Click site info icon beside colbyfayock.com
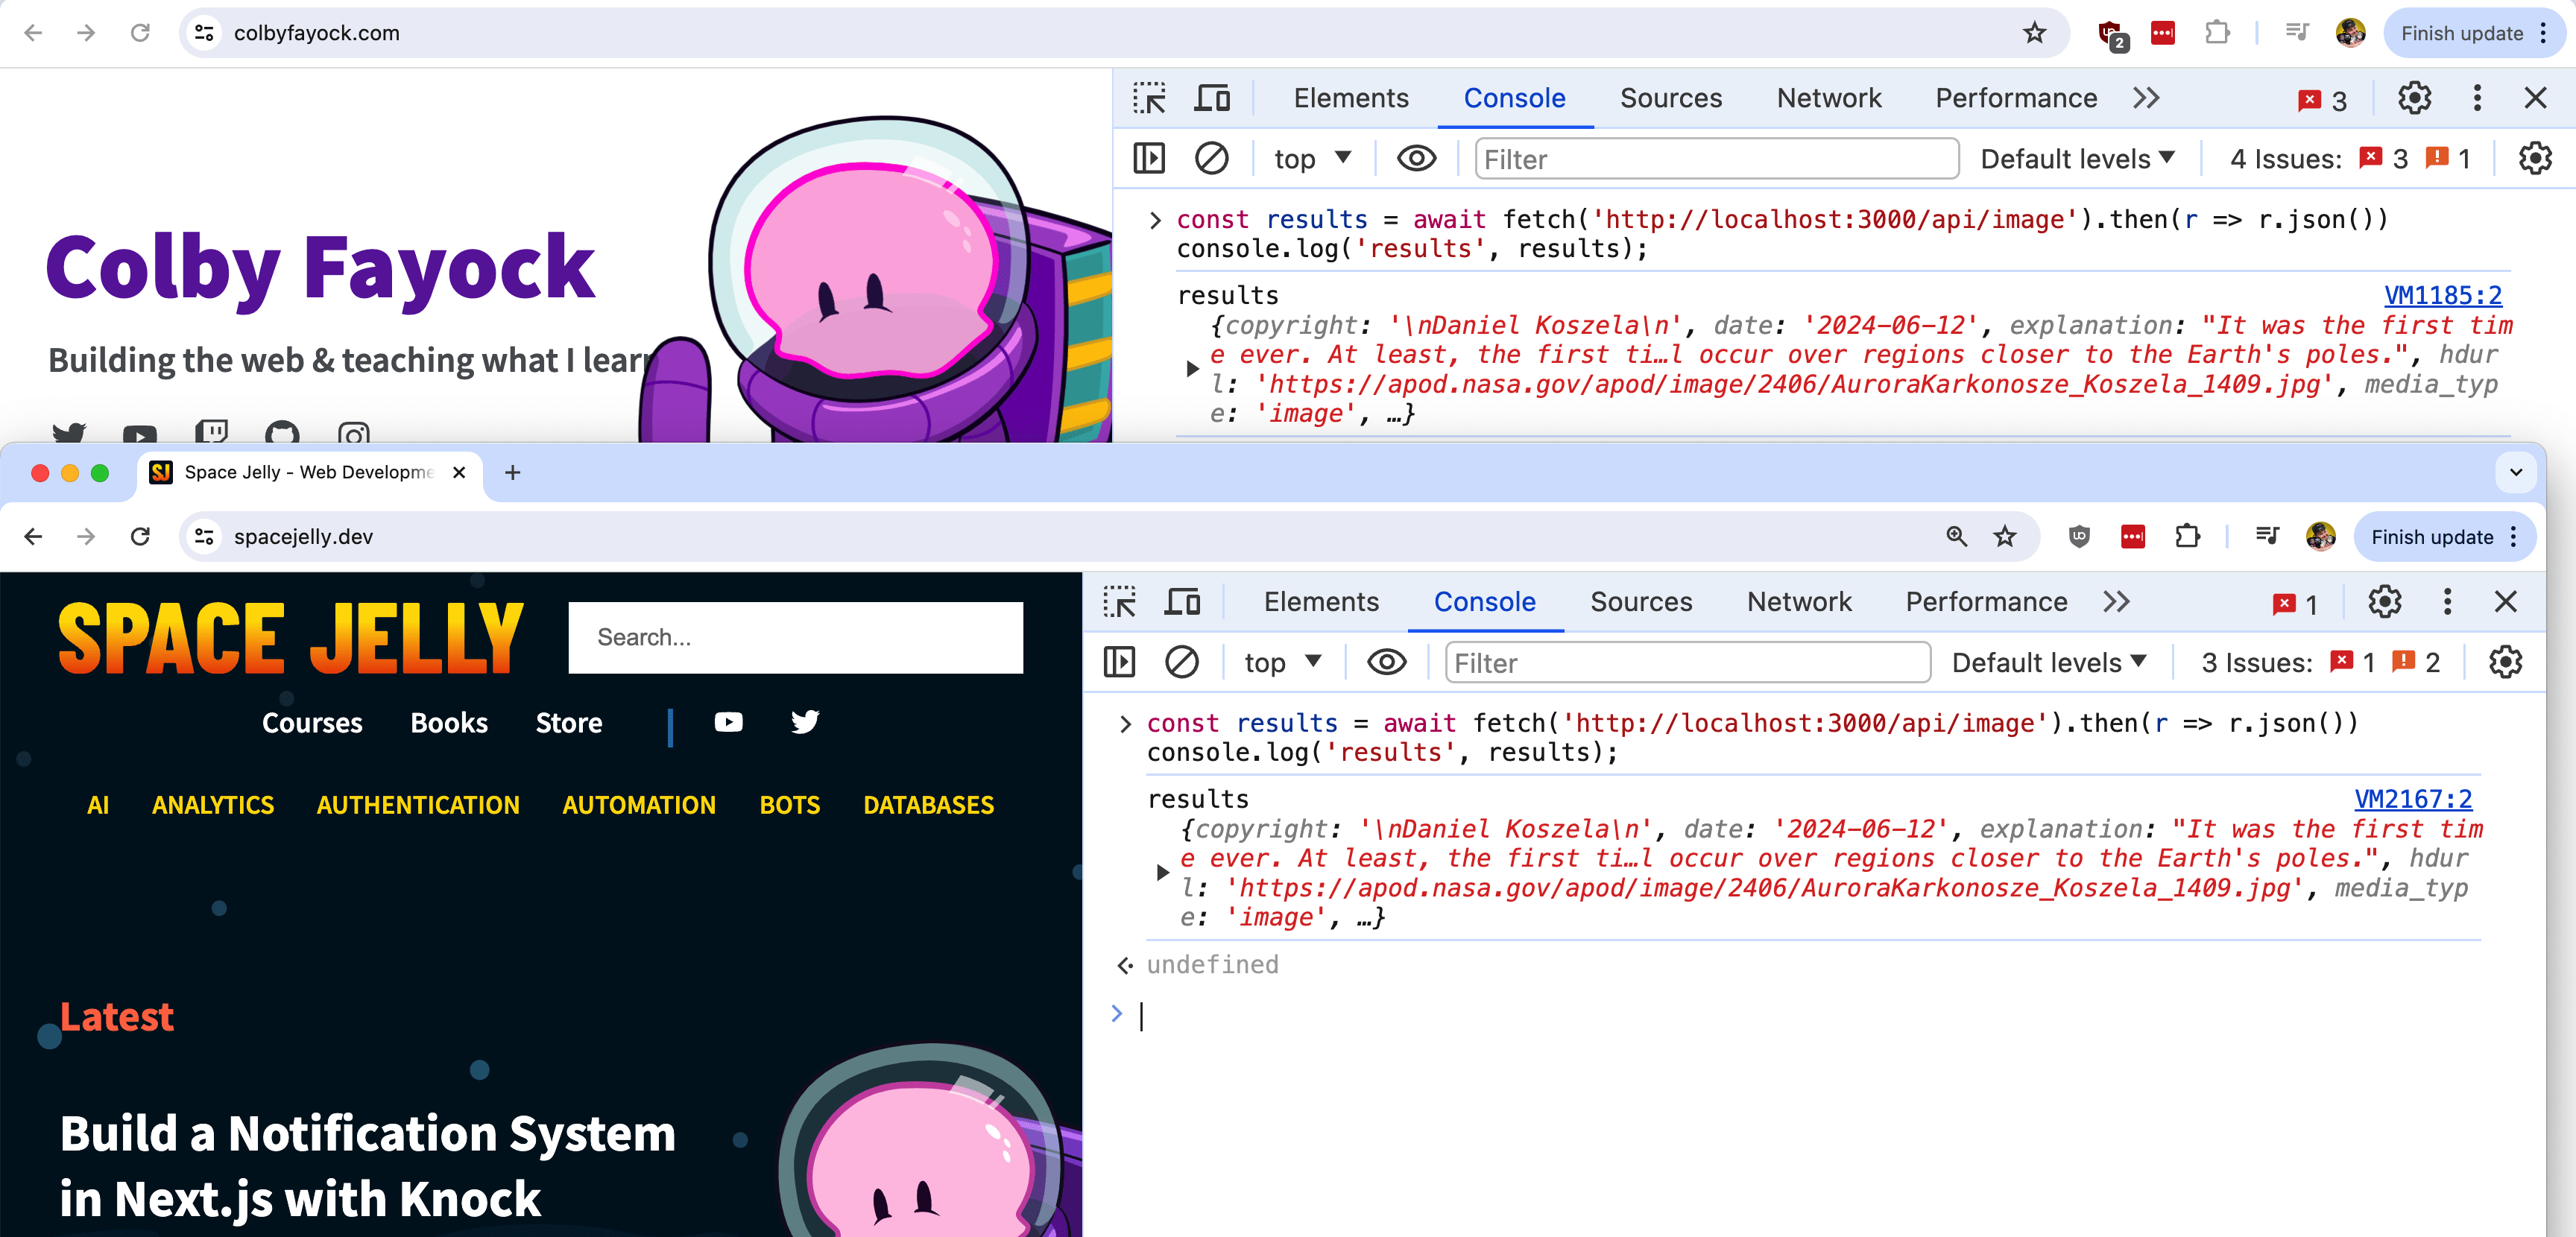The width and height of the screenshot is (2576, 1237). point(204,33)
